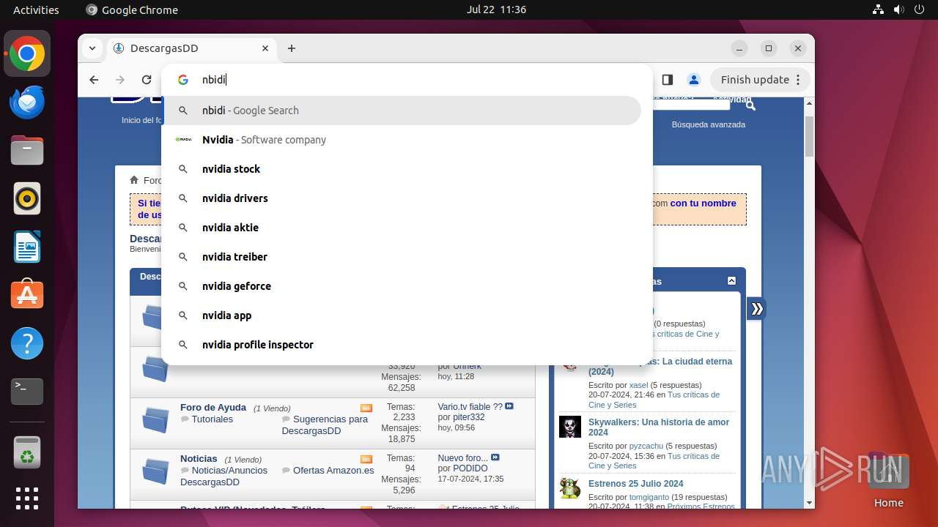Select the Nvidia Software company suggestion
This screenshot has height=527, width=938.
402,140
